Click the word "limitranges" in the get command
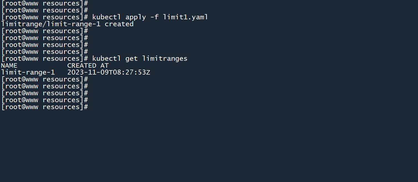The width and height of the screenshot is (418, 182). click(x=165, y=59)
